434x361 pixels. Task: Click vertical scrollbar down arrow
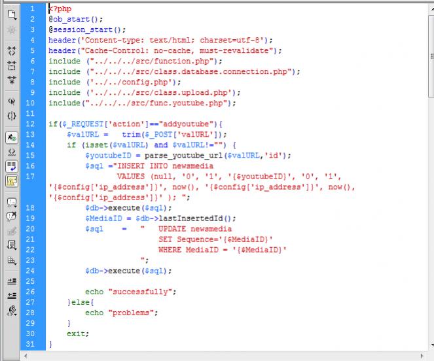coord(432,345)
